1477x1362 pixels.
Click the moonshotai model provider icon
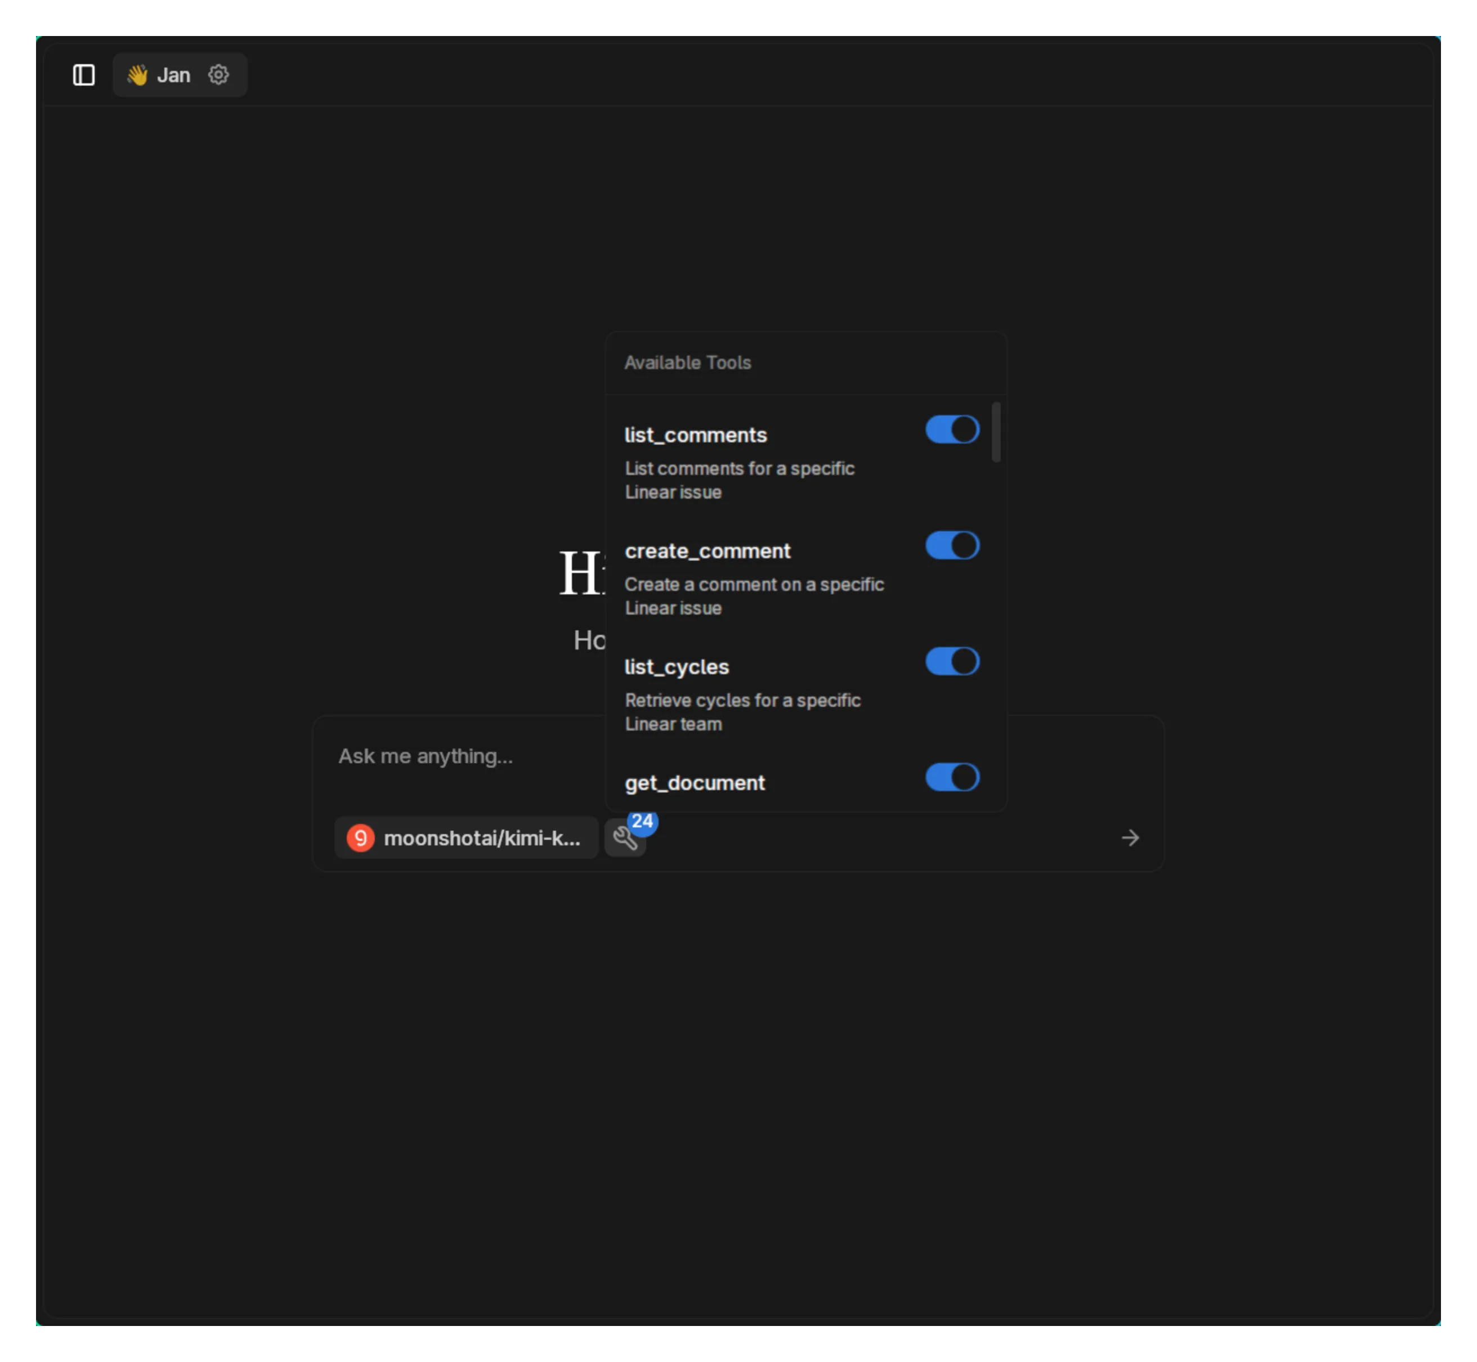(x=360, y=837)
